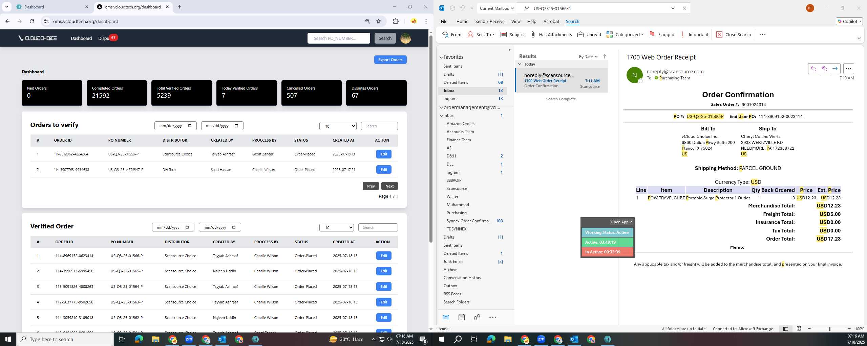Open the Sent To filter dropdown
The image size is (867, 346).
pos(481,34)
